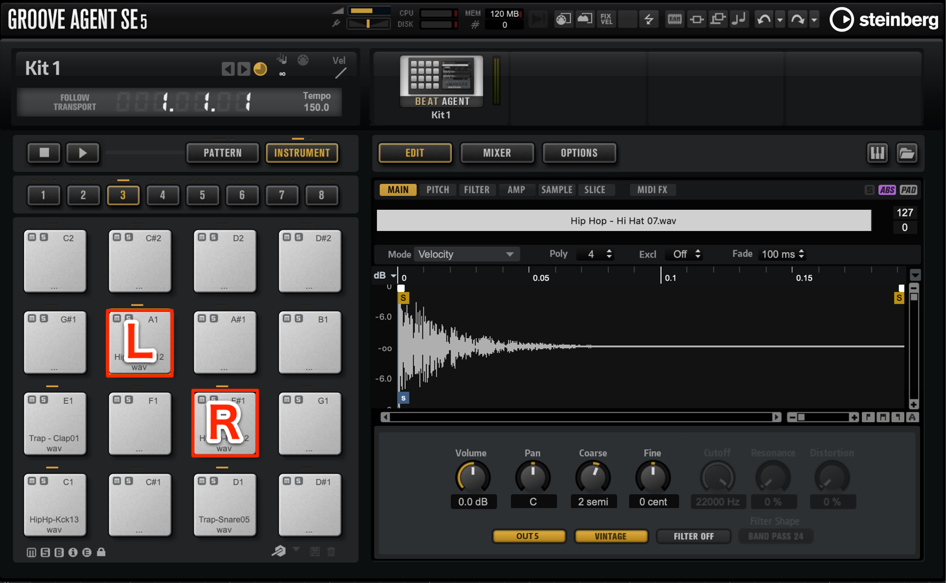
Task: Toggle the ABS edit mode button
Action: click(887, 190)
